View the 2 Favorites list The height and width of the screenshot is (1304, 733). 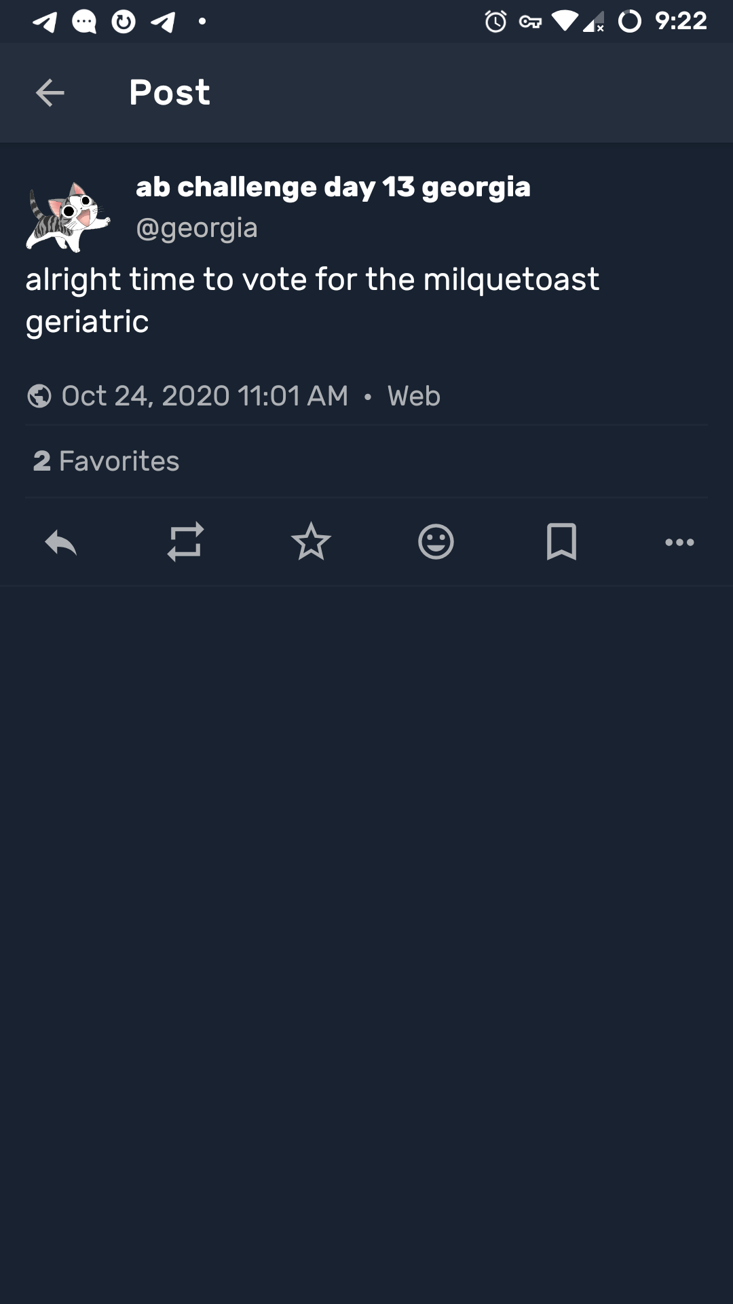pyautogui.click(x=107, y=461)
